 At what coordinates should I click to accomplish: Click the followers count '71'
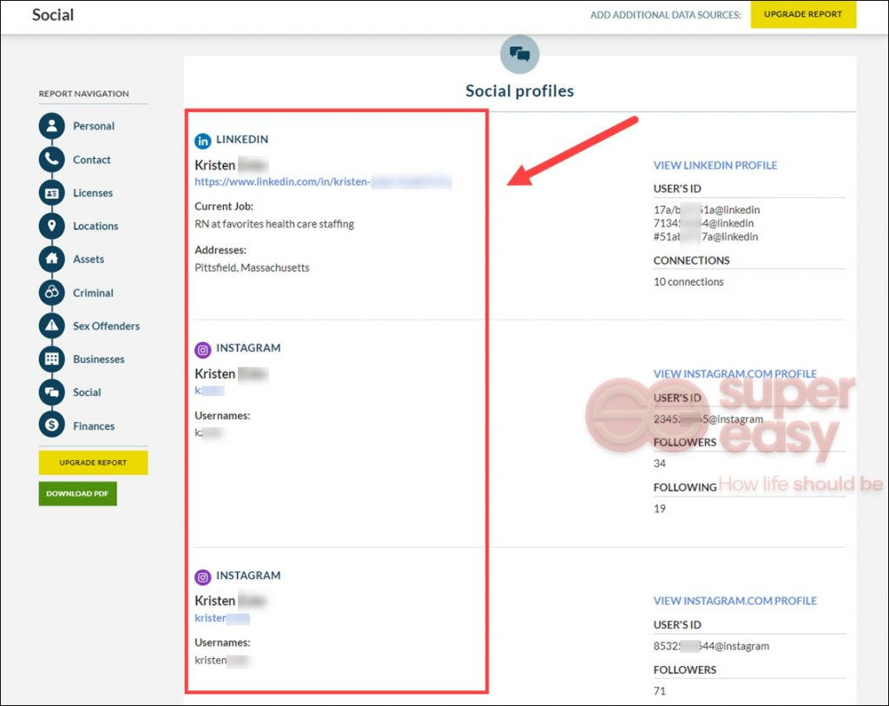660,691
